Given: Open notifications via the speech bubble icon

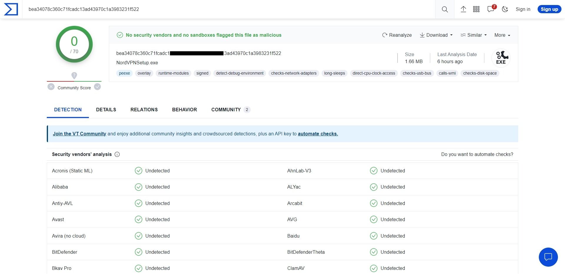Looking at the screenshot, I should point(490,9).
